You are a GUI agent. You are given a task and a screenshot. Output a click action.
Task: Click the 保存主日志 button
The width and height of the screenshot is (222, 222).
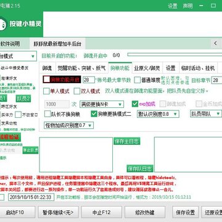(127, 141)
